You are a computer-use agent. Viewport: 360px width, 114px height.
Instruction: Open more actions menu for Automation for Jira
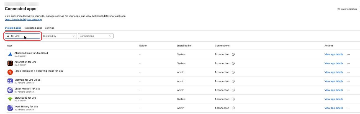[x=348, y=63]
